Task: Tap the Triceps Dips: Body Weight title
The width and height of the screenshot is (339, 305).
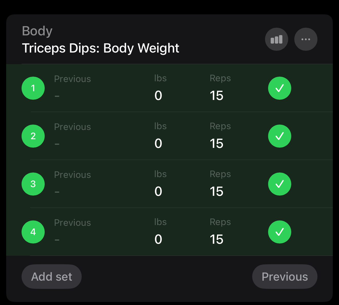Action: point(100,48)
